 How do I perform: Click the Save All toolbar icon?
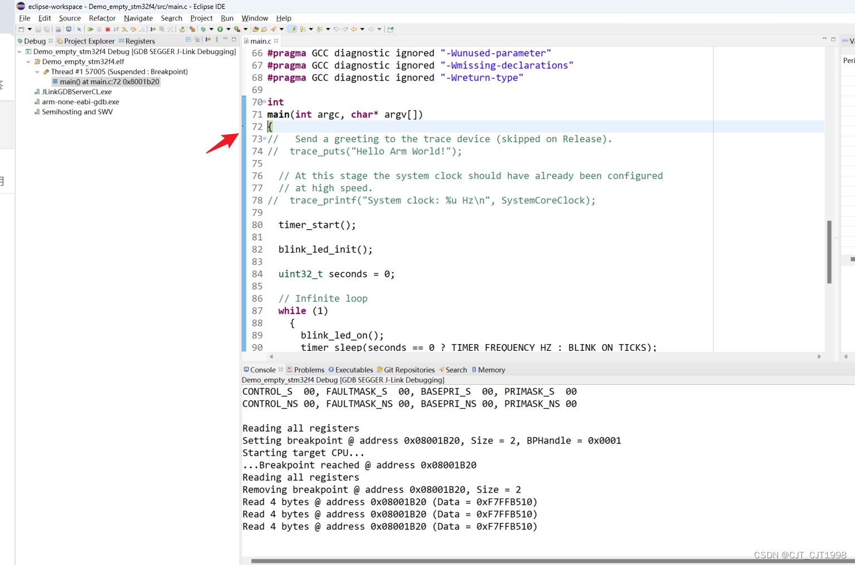(46, 29)
